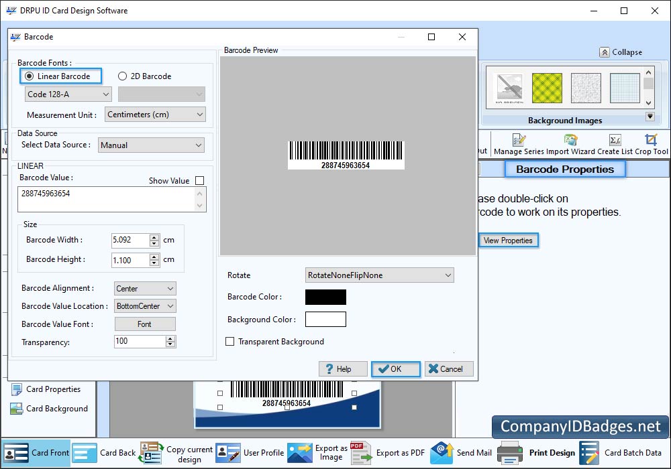Click Card Back tab label
The height and width of the screenshot is (469, 671).
click(x=117, y=453)
